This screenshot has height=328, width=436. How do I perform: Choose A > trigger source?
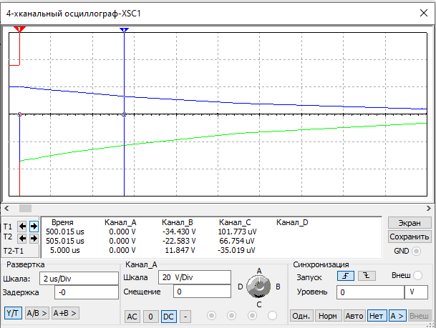coord(397,316)
